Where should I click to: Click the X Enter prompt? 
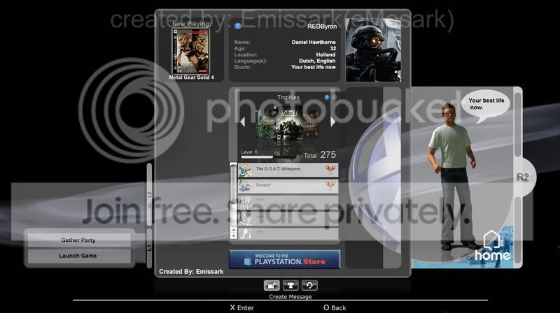241,307
